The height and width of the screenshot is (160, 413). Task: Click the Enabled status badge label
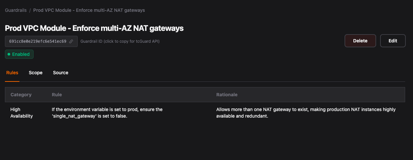(x=21, y=54)
